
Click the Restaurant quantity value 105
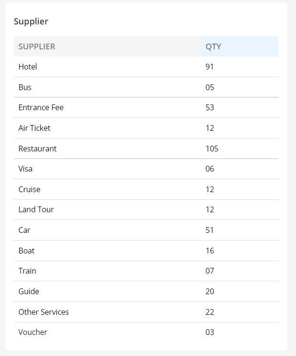pos(212,149)
